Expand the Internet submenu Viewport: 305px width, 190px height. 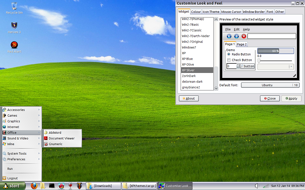[x=21, y=127]
